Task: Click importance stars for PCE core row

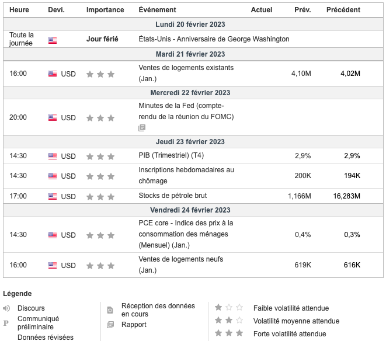Action: (100, 235)
